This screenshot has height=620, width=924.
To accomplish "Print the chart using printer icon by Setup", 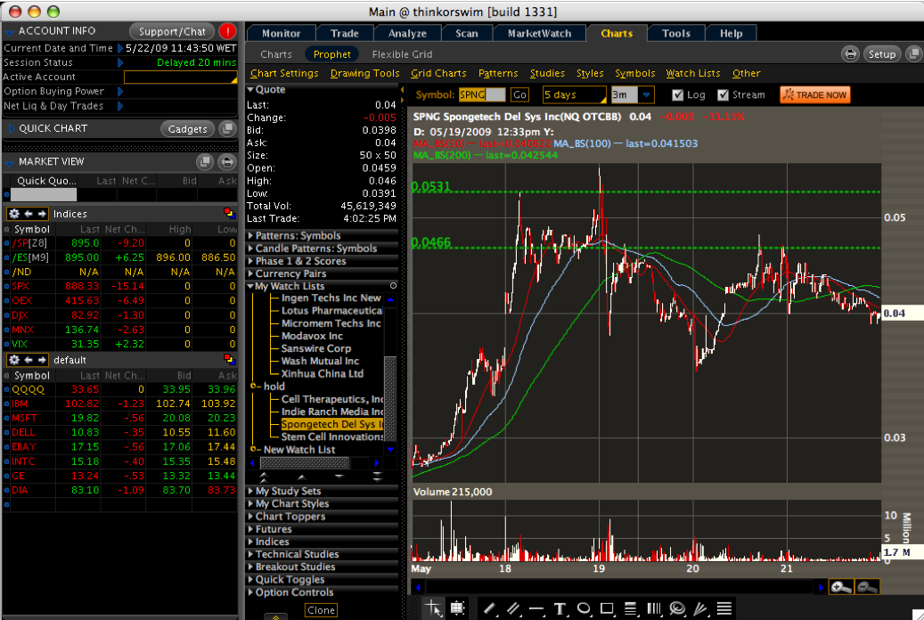I will click(x=850, y=54).
